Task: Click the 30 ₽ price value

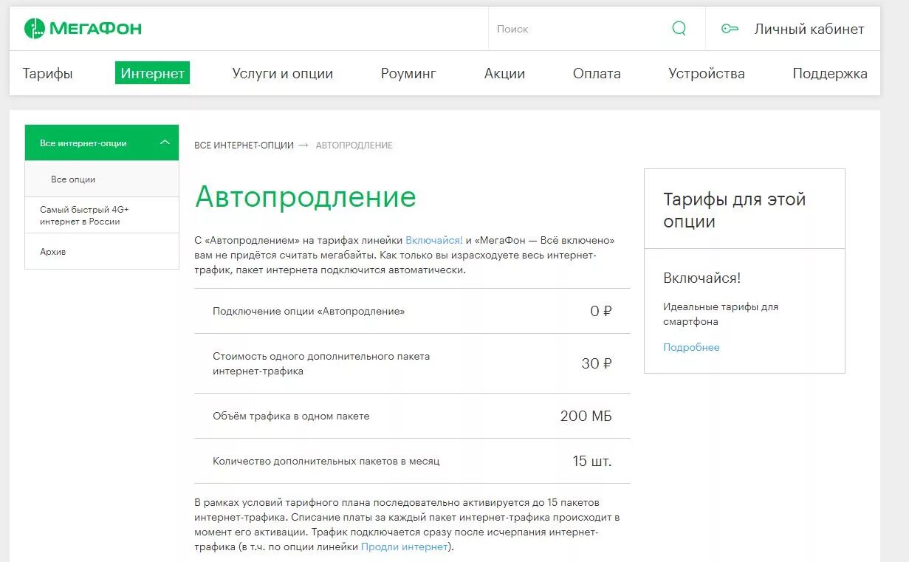Action: point(597,363)
